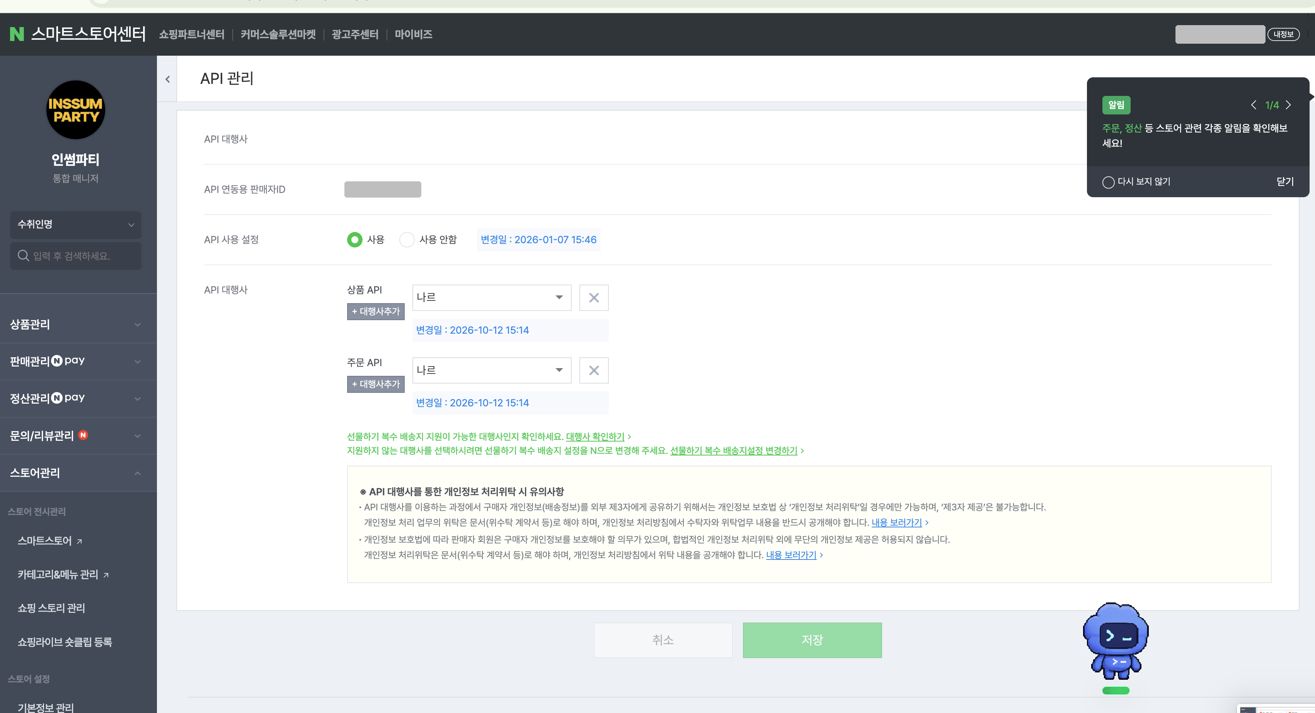Open 스마트스토어 external link in sidebar

pyautogui.click(x=50, y=541)
